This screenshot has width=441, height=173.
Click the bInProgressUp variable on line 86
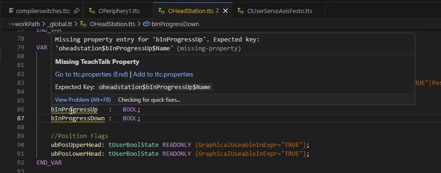coord(74,109)
